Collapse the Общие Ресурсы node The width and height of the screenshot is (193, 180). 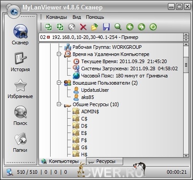point(59,104)
